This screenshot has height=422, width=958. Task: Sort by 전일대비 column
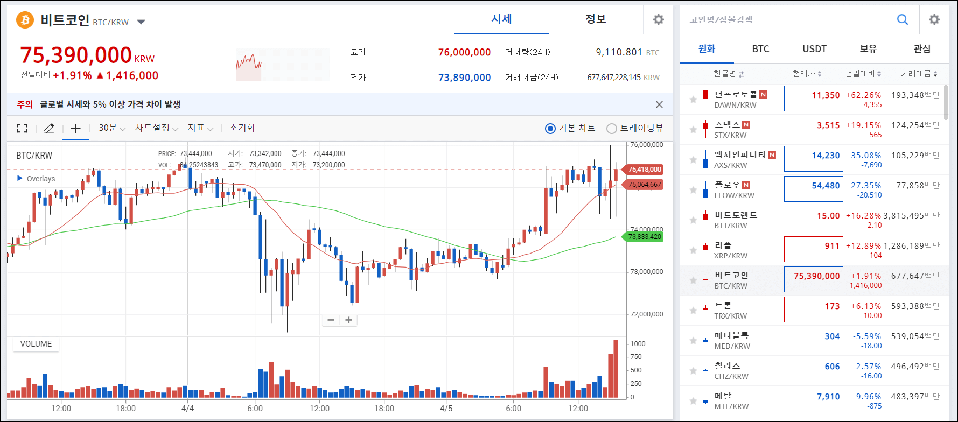point(863,74)
